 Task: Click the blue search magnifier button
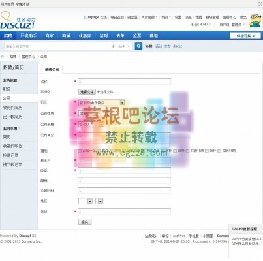coord(138,46)
